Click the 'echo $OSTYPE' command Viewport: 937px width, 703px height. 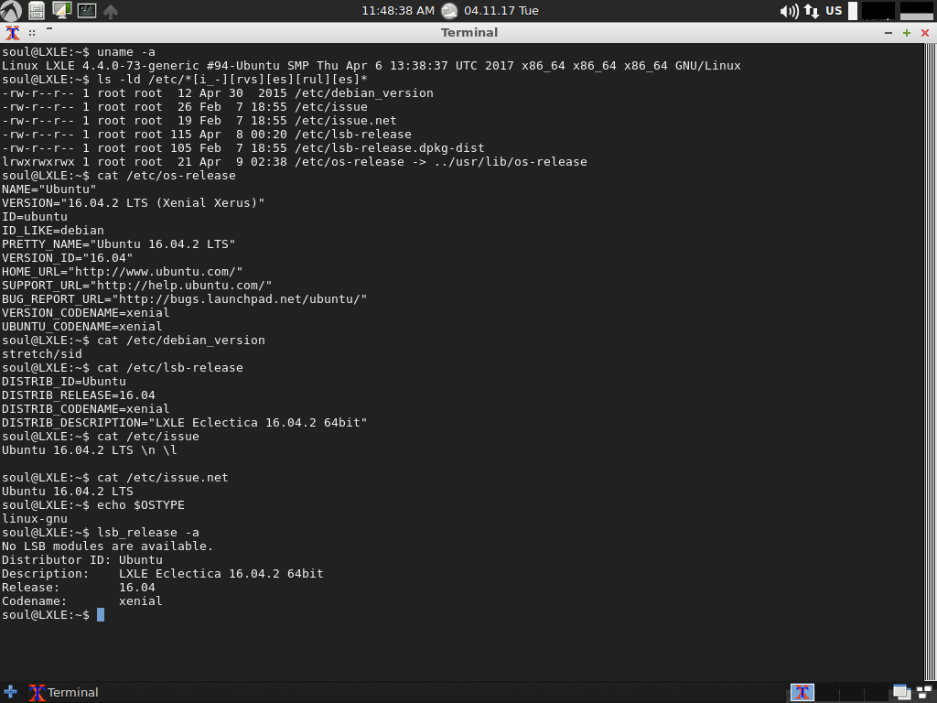point(140,505)
